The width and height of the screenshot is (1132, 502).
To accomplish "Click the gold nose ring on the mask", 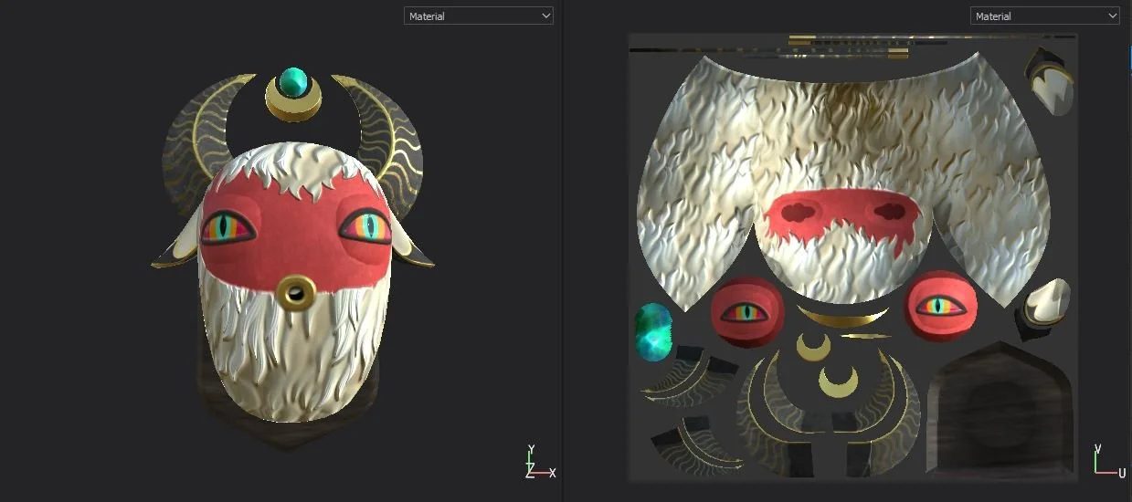I will [296, 292].
